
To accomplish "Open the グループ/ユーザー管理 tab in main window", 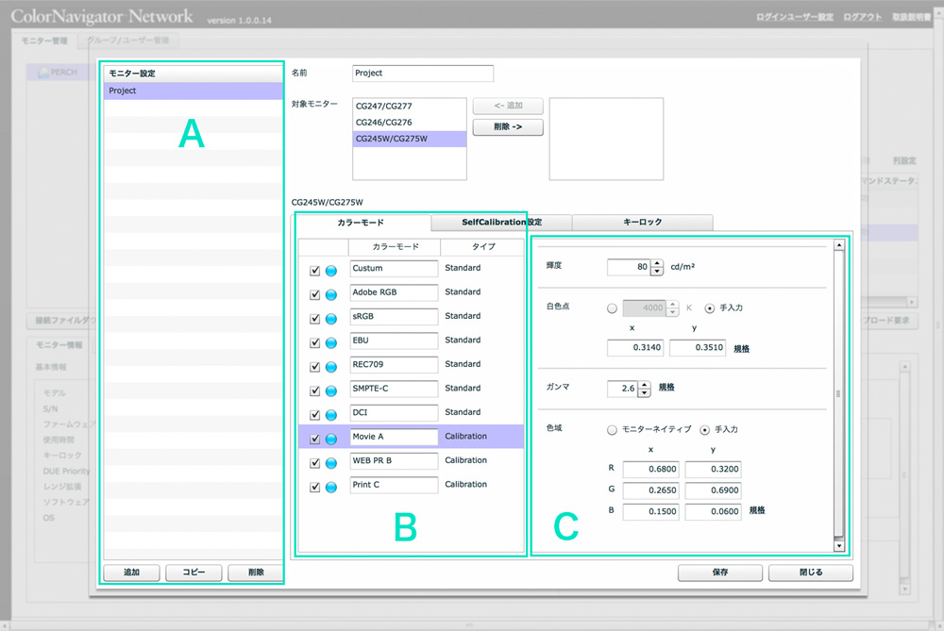I will point(127,41).
